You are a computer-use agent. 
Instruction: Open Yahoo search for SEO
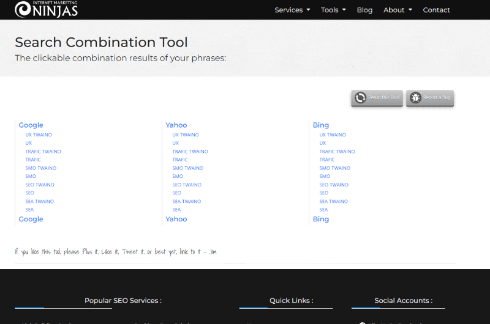pos(177,193)
